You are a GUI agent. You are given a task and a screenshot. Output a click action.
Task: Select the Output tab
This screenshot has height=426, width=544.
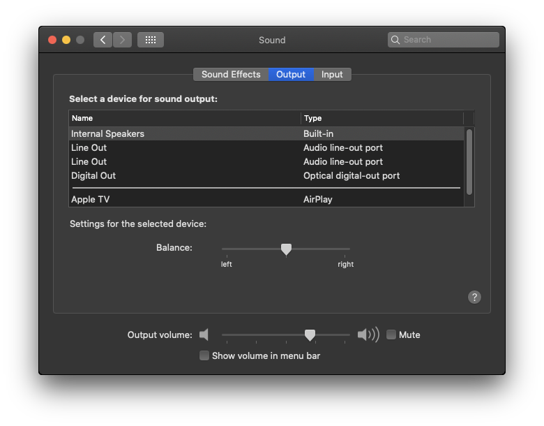pyautogui.click(x=291, y=74)
